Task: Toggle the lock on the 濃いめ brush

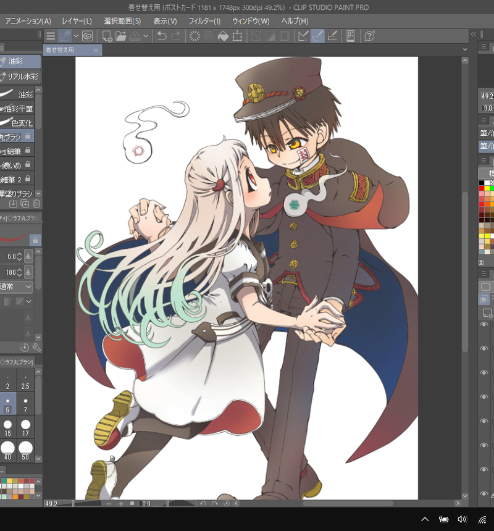Action: [x=28, y=164]
